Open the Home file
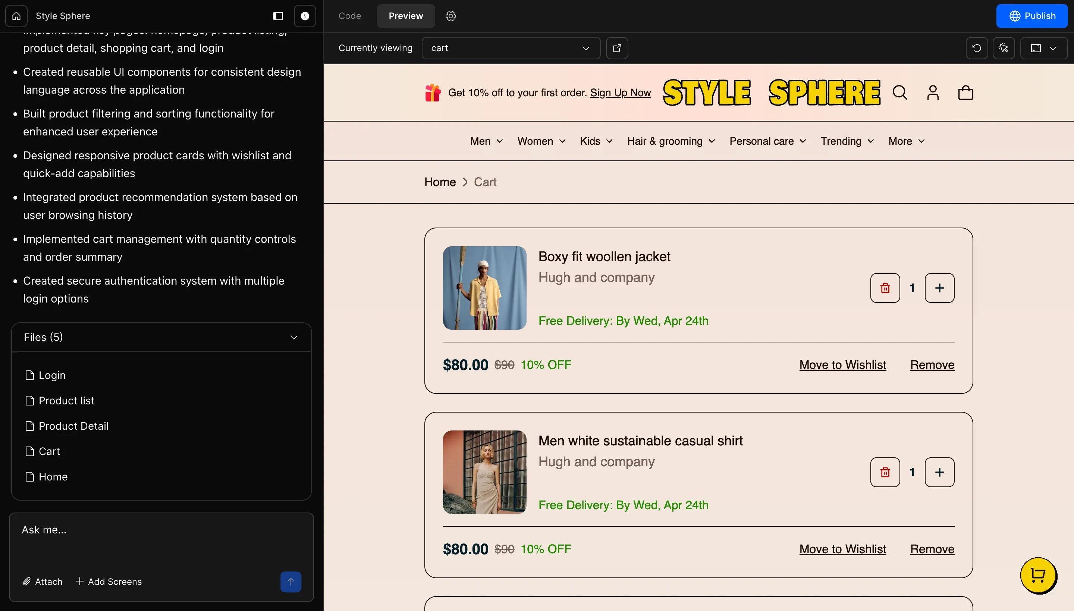The width and height of the screenshot is (1074, 611). pos(46,477)
